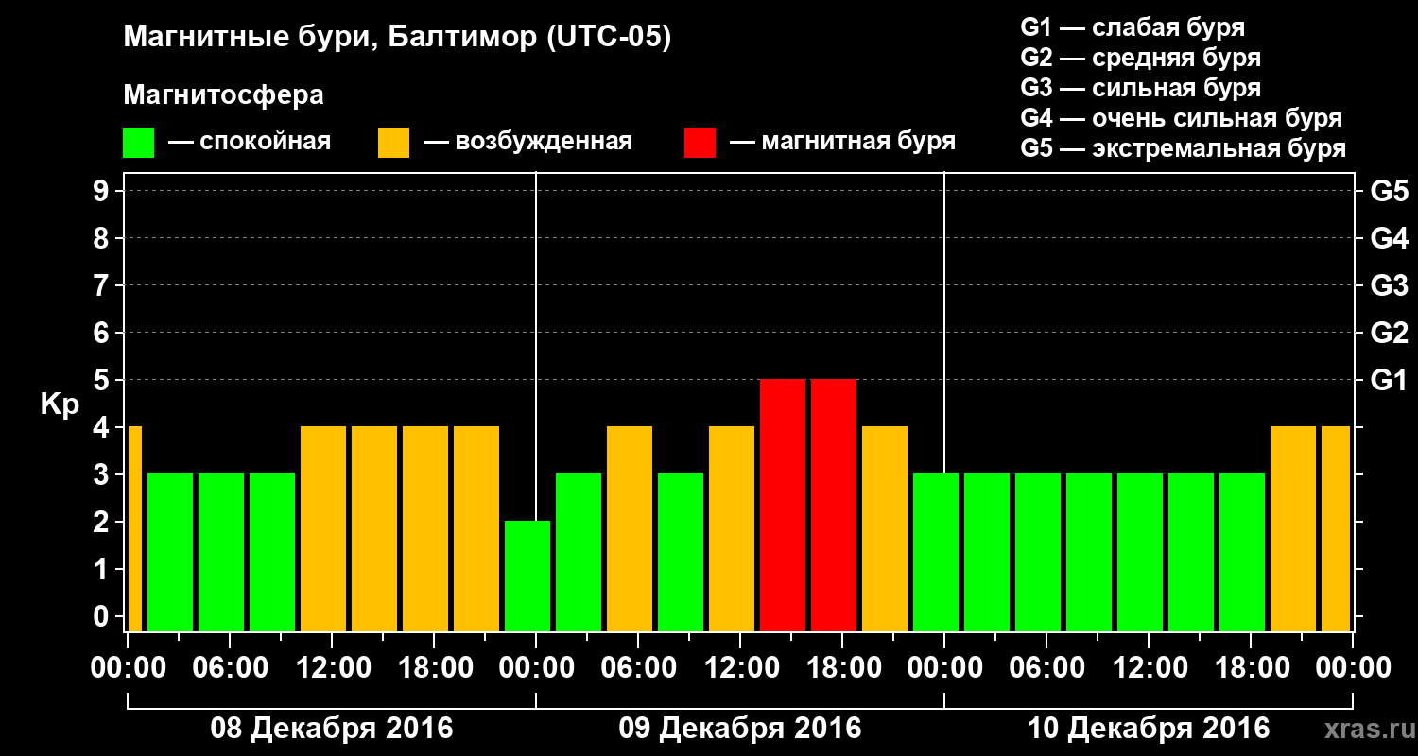Click the legend text '— возбужденная'

[527, 142]
